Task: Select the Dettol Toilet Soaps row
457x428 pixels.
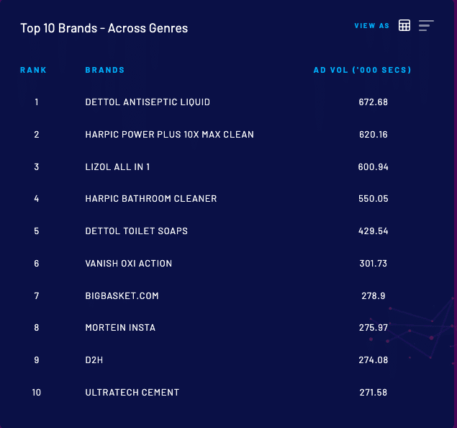Action: pos(137,231)
